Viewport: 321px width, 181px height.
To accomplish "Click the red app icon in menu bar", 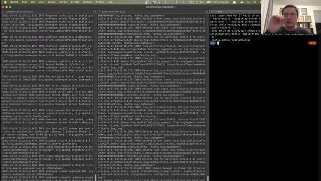I will pos(154,2).
